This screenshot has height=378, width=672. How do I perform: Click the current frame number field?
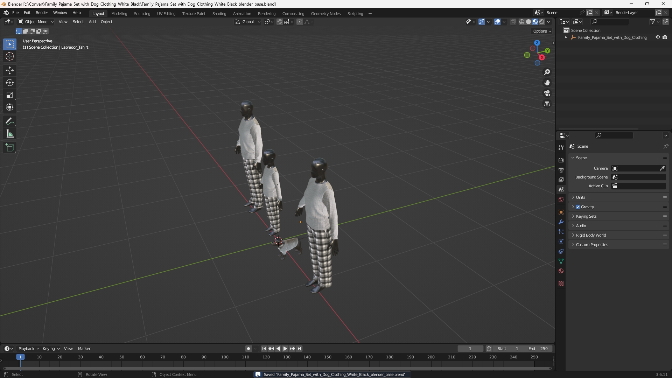point(470,349)
